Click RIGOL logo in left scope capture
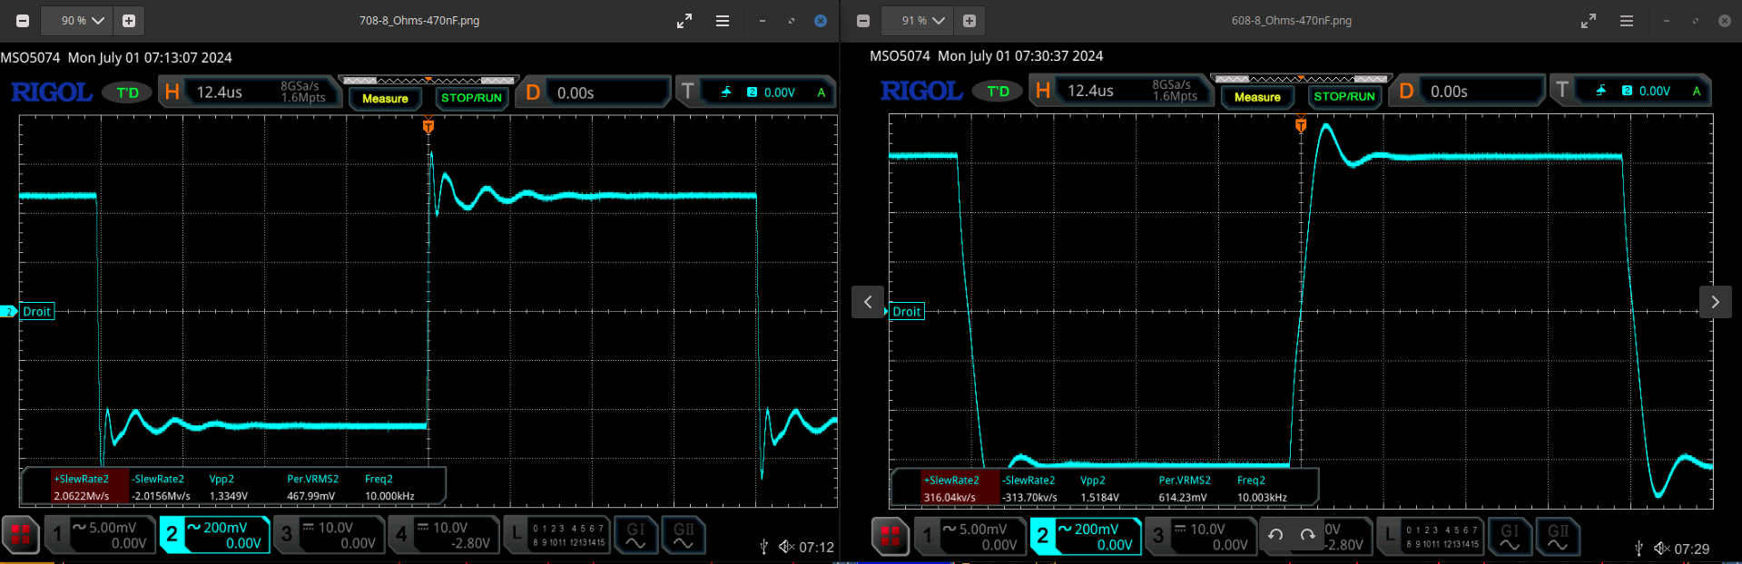This screenshot has width=1742, height=564. [52, 92]
